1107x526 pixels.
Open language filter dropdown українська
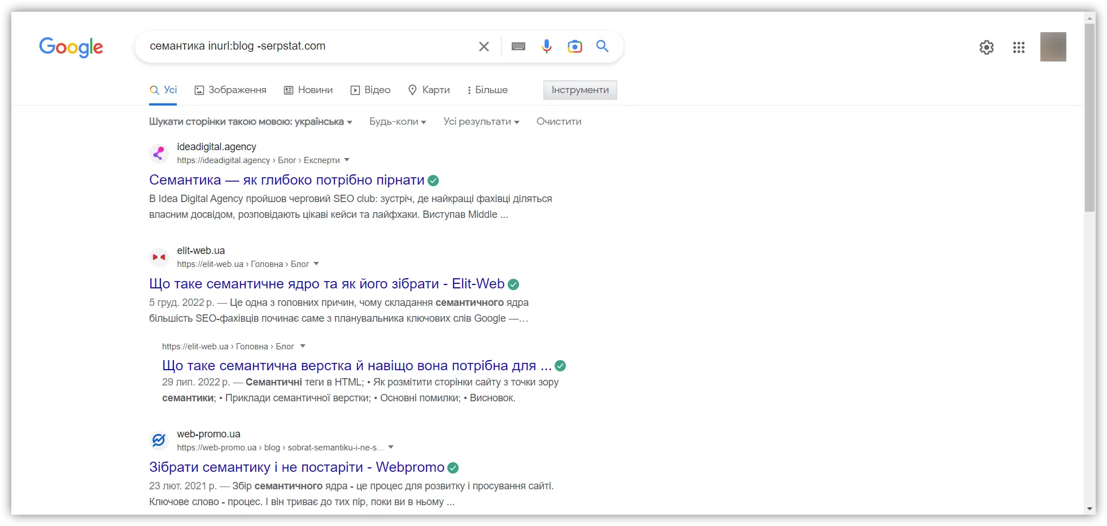coord(251,122)
